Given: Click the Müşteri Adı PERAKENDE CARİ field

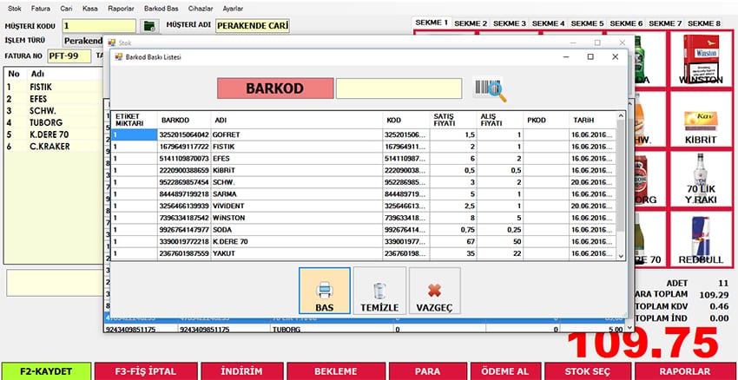Looking at the screenshot, I should (x=253, y=26).
